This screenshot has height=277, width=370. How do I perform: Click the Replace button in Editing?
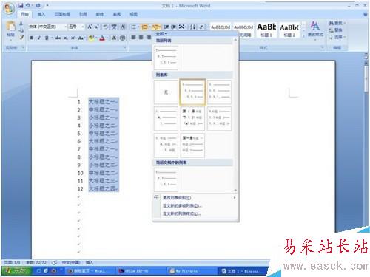(335, 30)
